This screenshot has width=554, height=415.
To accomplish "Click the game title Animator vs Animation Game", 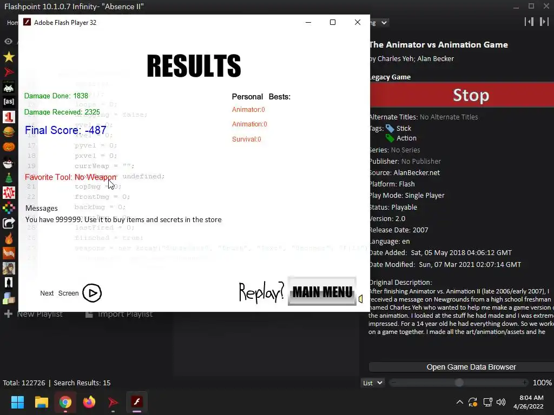I will (438, 45).
